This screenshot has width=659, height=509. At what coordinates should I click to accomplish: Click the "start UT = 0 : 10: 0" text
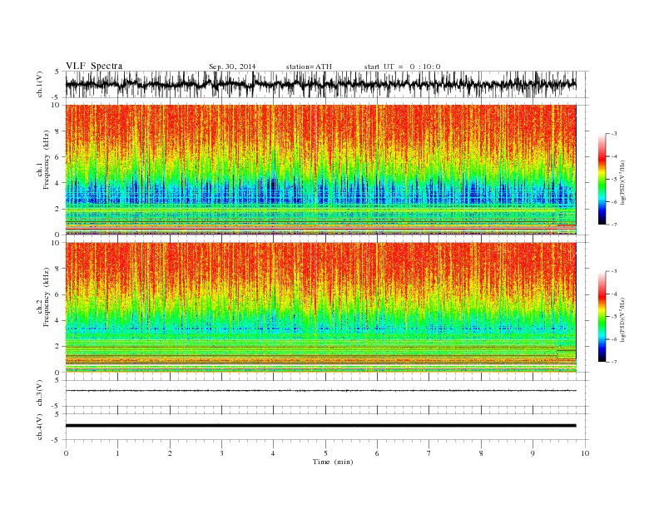[x=402, y=67]
